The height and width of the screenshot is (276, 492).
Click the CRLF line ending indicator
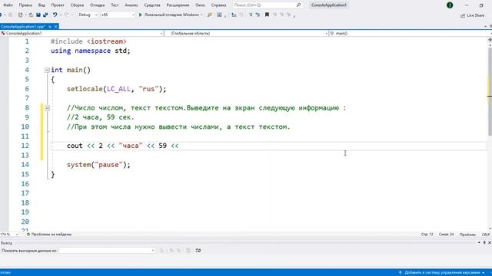[486, 235]
